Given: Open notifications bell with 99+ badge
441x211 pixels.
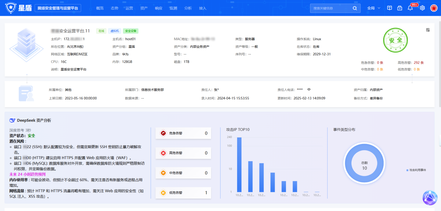Looking at the screenshot, I should (x=410, y=8).
